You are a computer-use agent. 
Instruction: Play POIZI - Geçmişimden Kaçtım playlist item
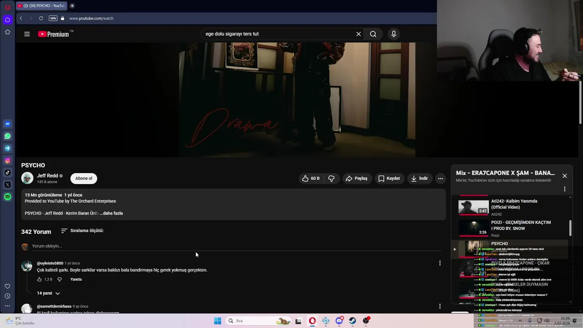click(510, 228)
